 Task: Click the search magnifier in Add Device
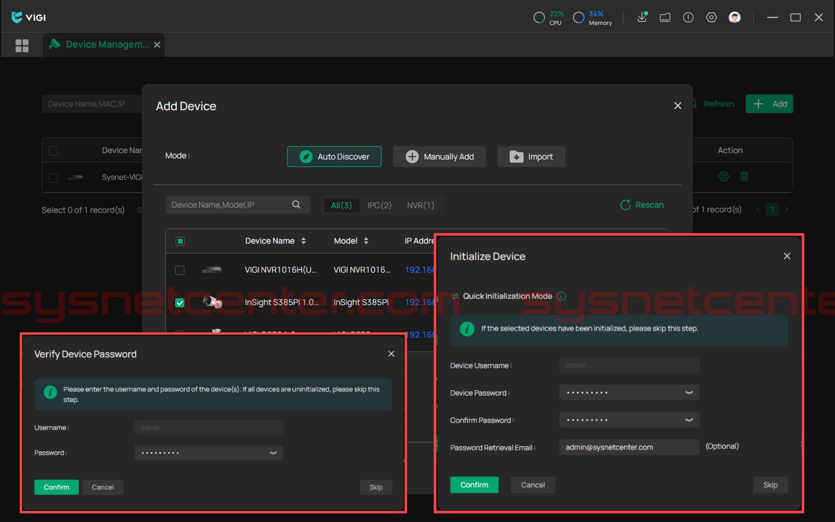pos(296,205)
